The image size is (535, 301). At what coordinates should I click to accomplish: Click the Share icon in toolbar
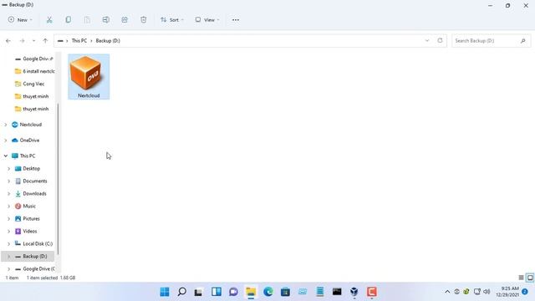point(125,20)
